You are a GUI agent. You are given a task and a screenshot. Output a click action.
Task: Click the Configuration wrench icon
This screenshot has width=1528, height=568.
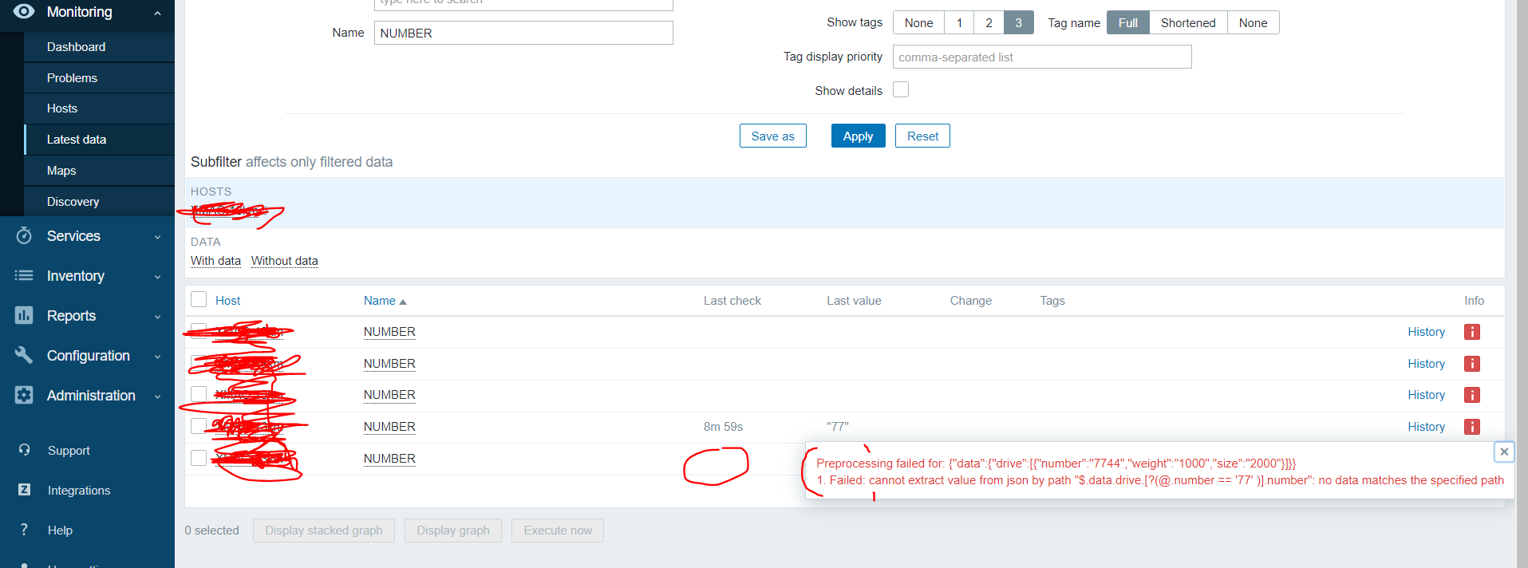(x=24, y=355)
